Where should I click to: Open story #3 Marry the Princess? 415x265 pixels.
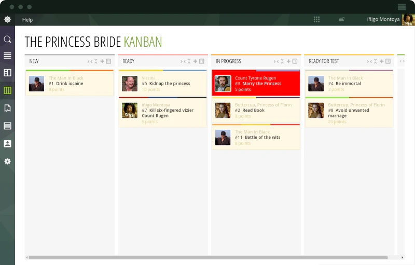(258, 84)
